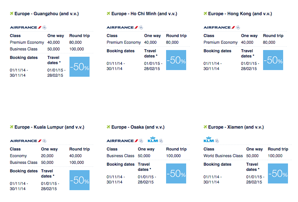Viewport: 298px width, 202px height.
Task: Open the Europe - Xiamen offer heading
Action: (236, 127)
